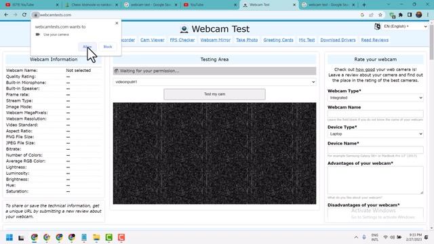The image size is (434, 244).
Task: Toggle the browser side panel icon
Action: click(x=410, y=15)
